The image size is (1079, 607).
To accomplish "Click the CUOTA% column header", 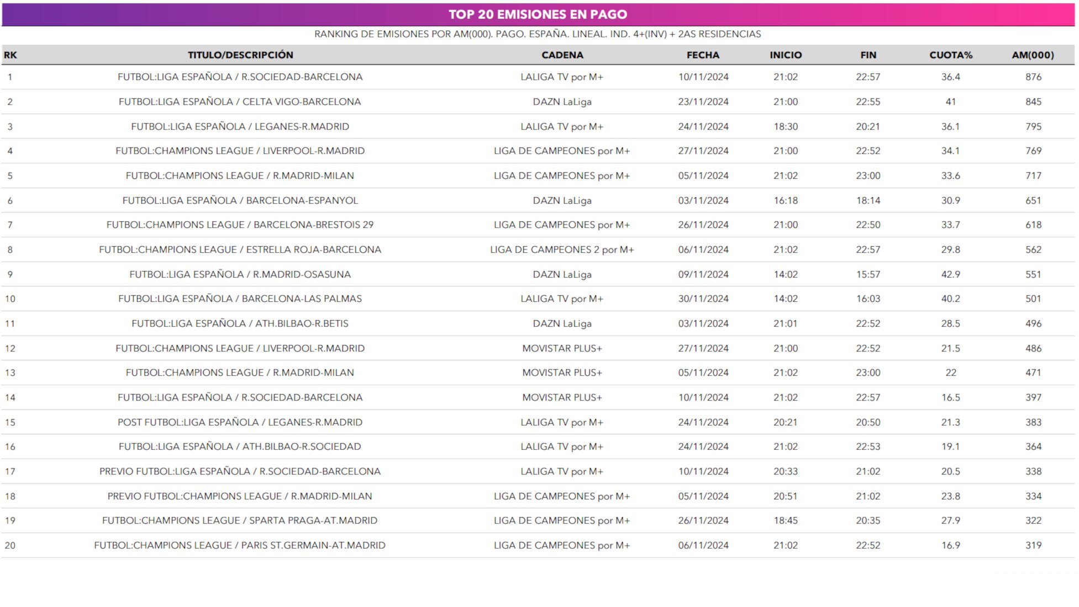I will 950,55.
